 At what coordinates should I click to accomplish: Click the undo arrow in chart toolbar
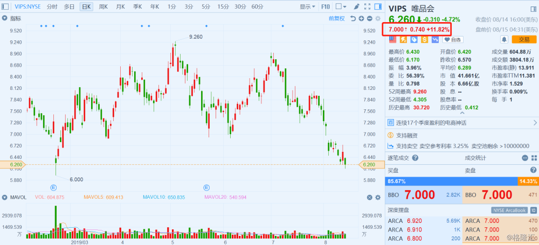click(x=354, y=18)
